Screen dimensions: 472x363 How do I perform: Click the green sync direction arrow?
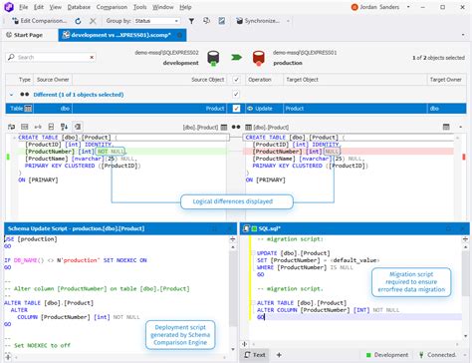pyautogui.click(x=236, y=58)
